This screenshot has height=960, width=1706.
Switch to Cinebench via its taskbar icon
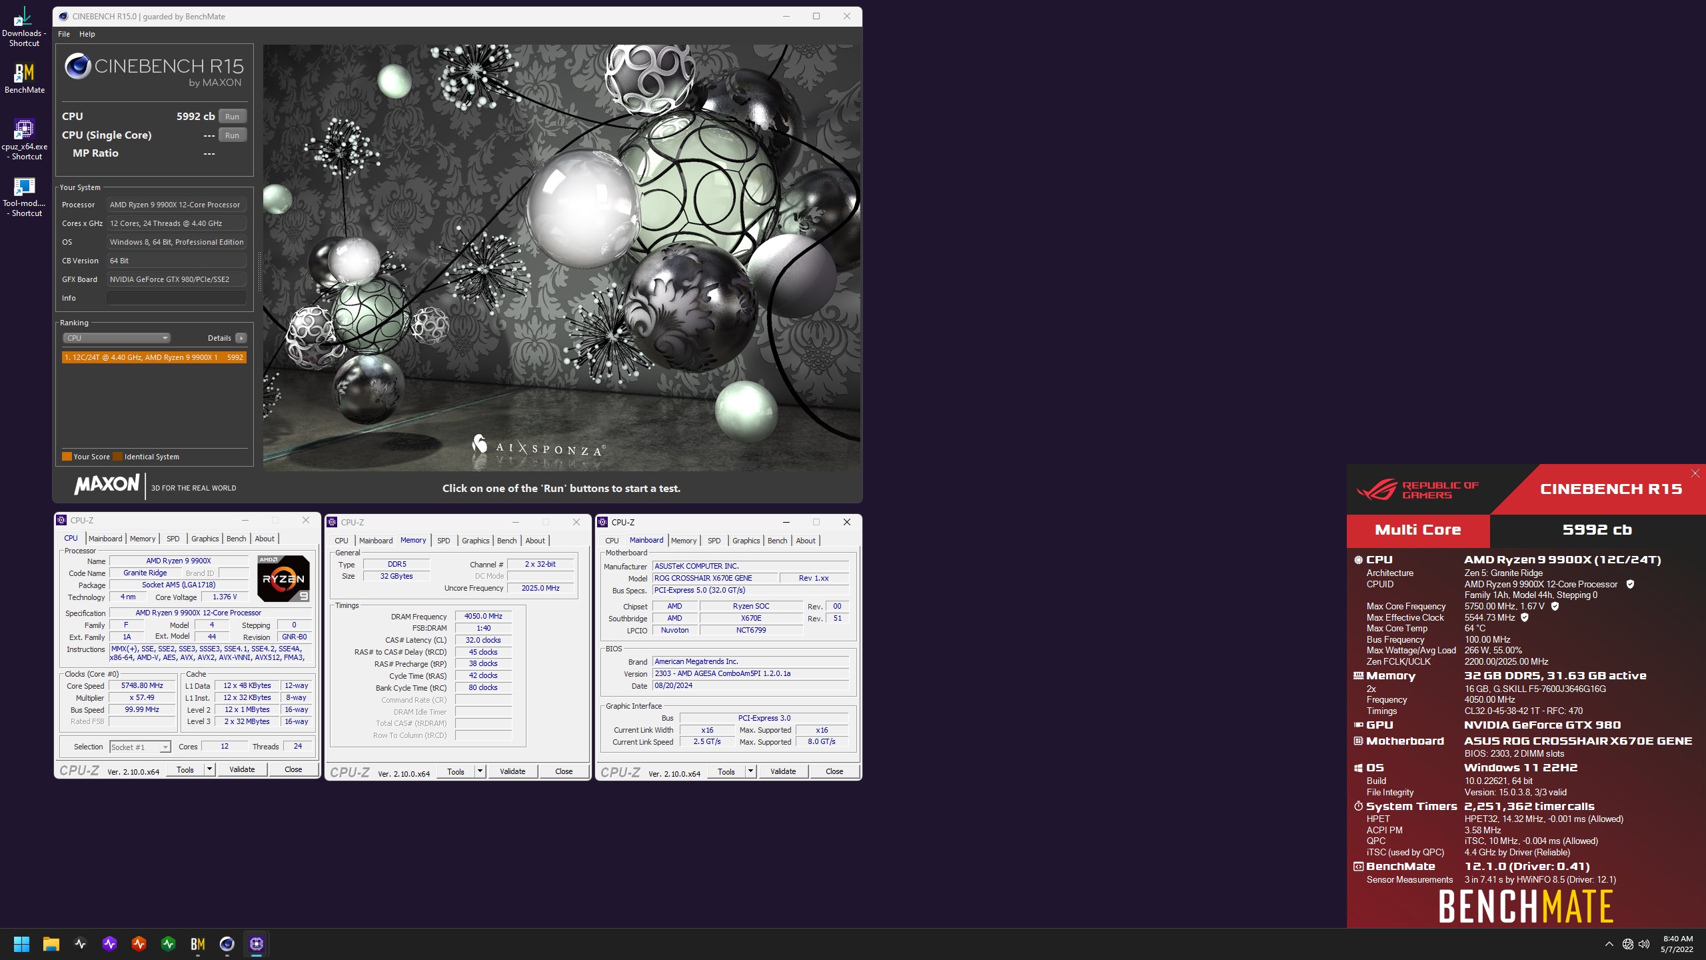(227, 943)
